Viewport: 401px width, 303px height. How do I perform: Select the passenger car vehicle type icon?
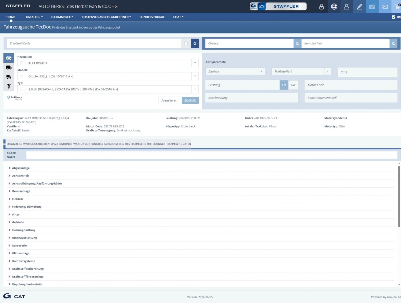click(9, 58)
